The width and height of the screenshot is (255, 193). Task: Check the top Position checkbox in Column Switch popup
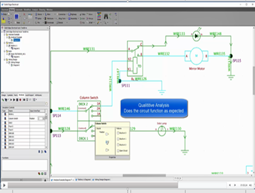pos(107,134)
